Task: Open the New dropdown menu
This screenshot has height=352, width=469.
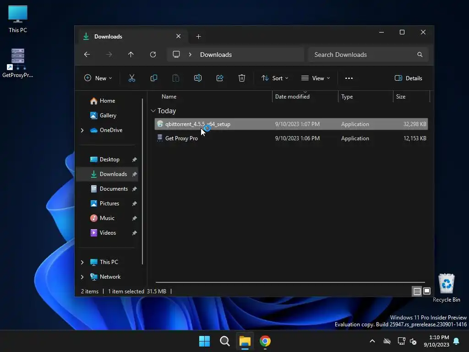Action: pos(98,78)
